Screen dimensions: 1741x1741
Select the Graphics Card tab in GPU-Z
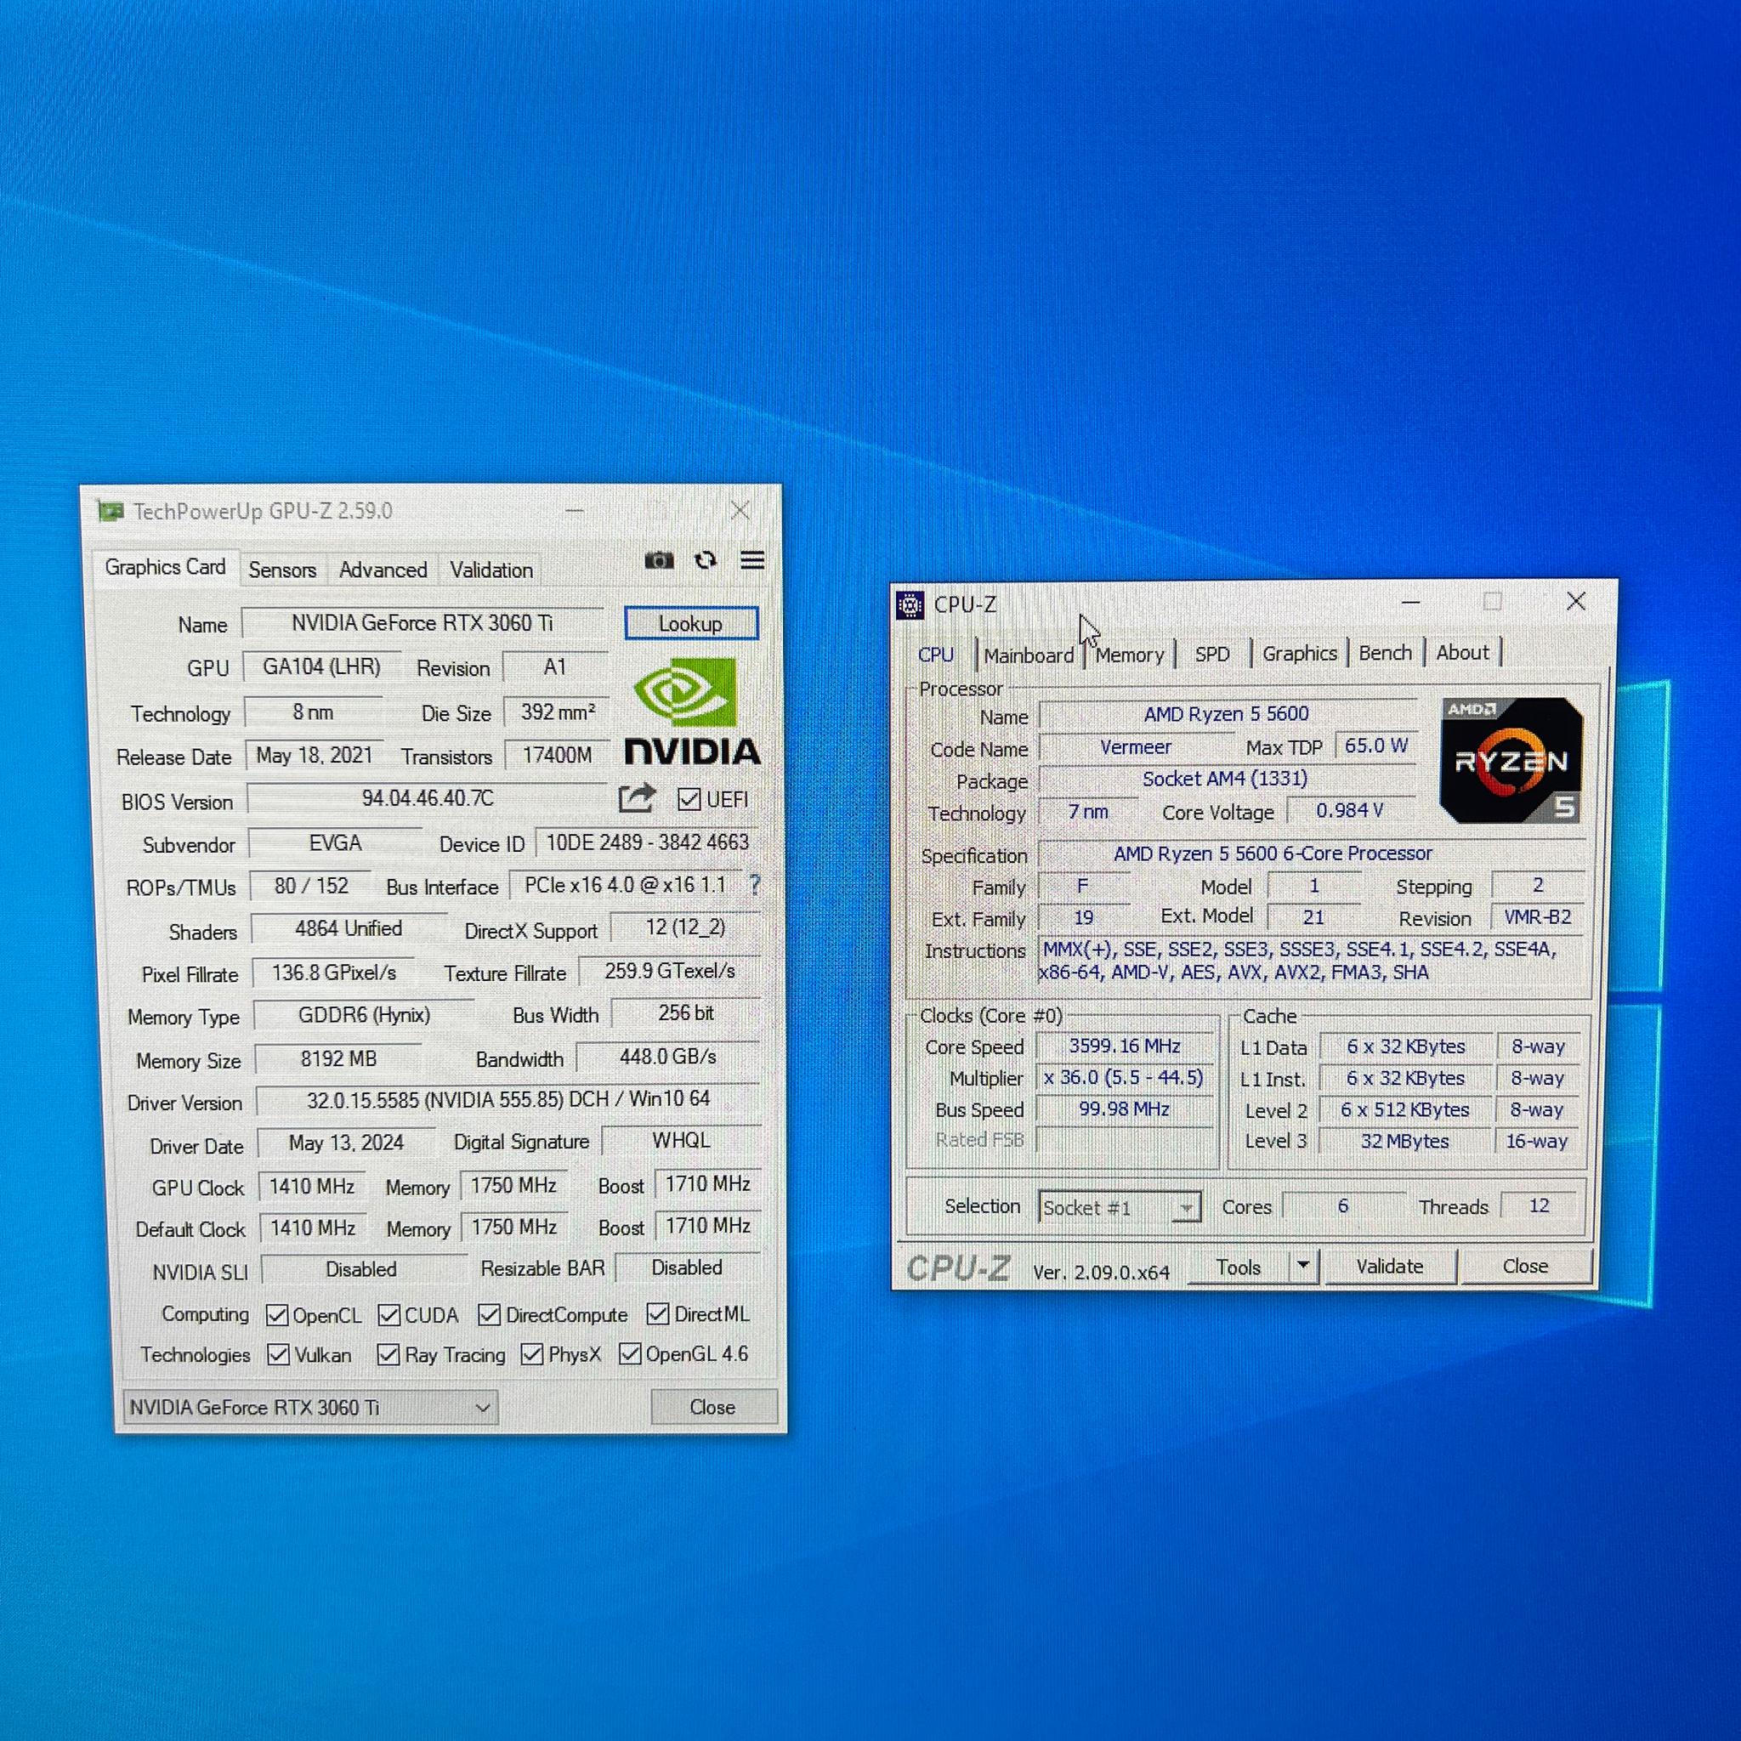click(166, 568)
